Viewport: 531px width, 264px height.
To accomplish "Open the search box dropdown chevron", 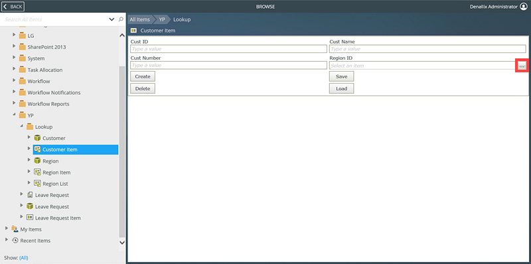I will (112, 20).
